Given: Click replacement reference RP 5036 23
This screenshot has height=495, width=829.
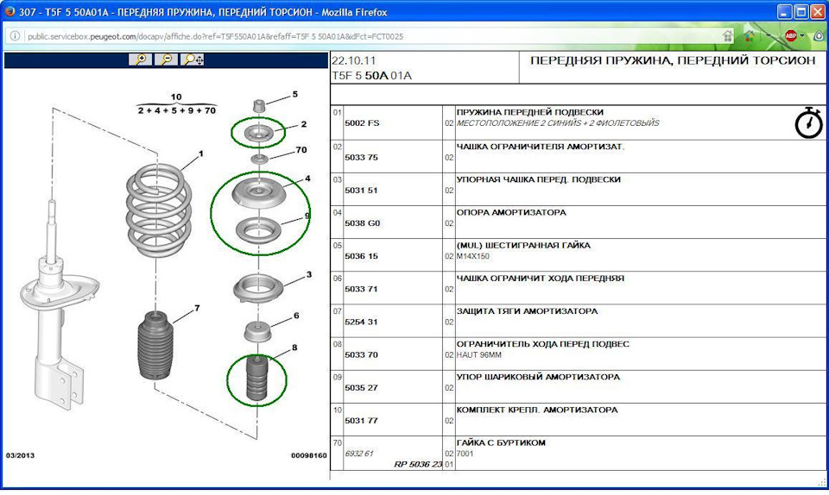Looking at the screenshot, I should 418,465.
